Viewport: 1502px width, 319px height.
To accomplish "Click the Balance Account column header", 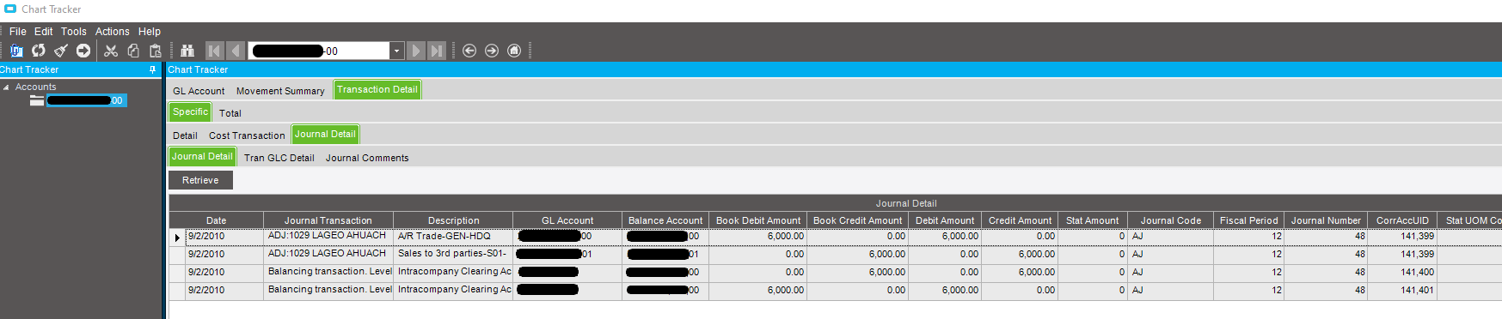I will 665,220.
